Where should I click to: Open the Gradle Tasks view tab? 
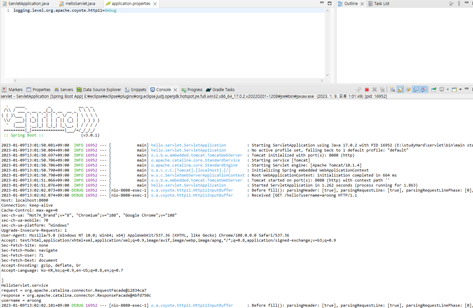coord(220,90)
